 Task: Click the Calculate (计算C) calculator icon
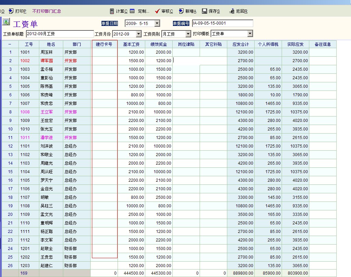pyautogui.click(x=112, y=11)
